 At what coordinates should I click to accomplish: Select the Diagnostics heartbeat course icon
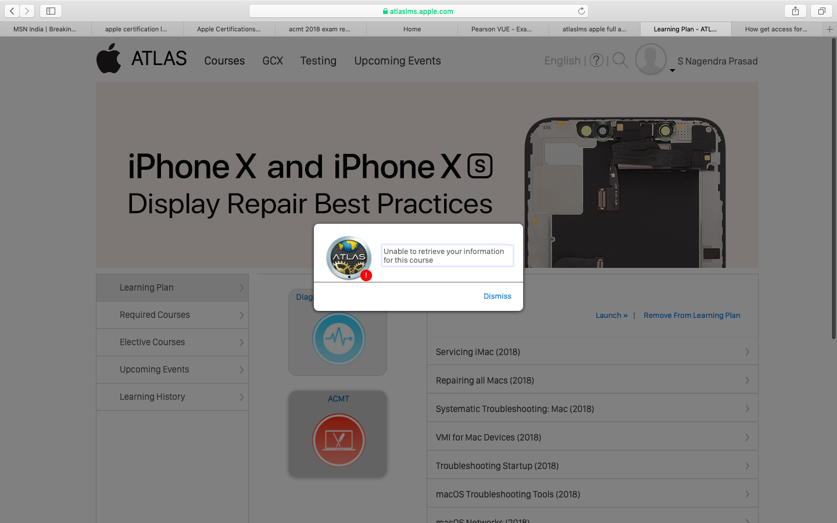[x=339, y=339]
